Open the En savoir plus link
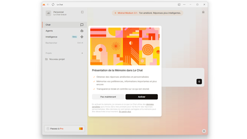Viewport: 247px width, 139px height. (x=125, y=111)
